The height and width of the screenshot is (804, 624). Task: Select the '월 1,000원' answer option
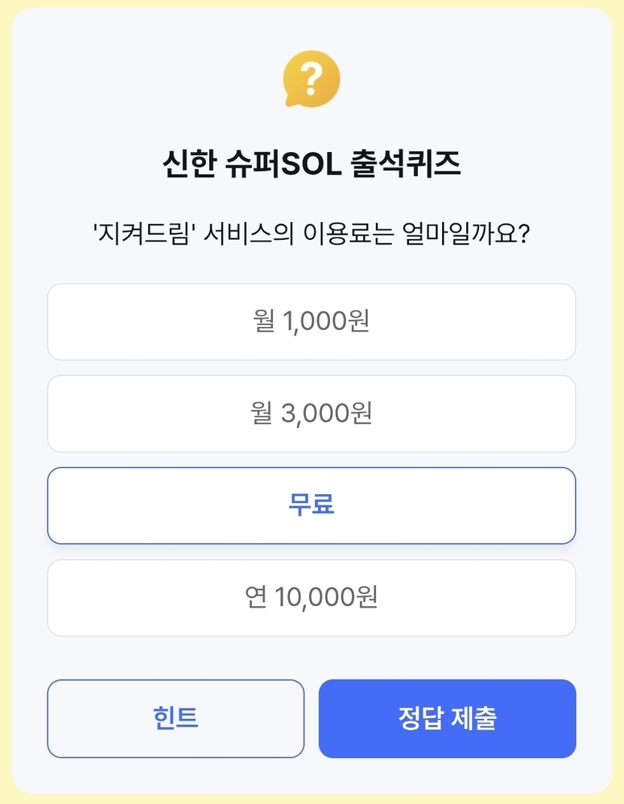coord(311,322)
